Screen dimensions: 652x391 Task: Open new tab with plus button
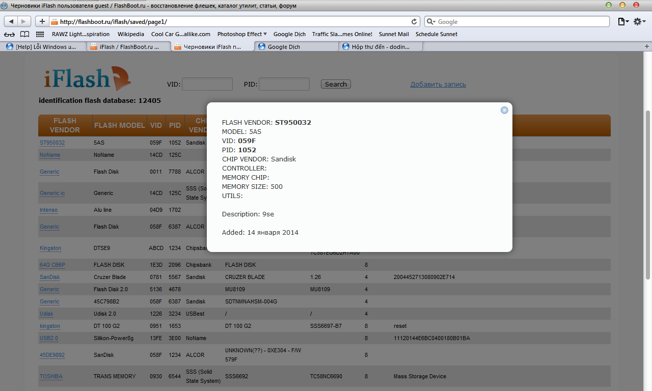pyautogui.click(x=647, y=46)
